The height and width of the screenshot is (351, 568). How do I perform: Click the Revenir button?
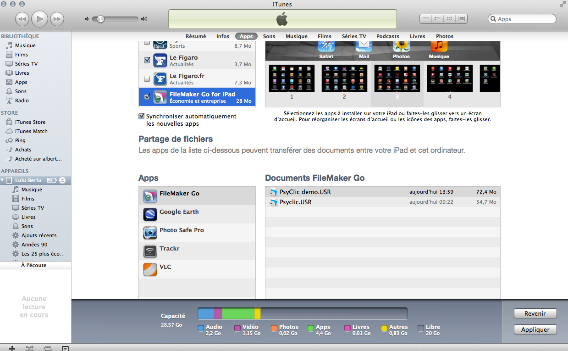535,313
